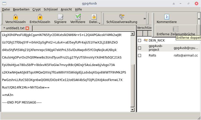Click the Verschlüsseln padlock icon
This screenshot has width=201, height=120.
coord(15,17)
